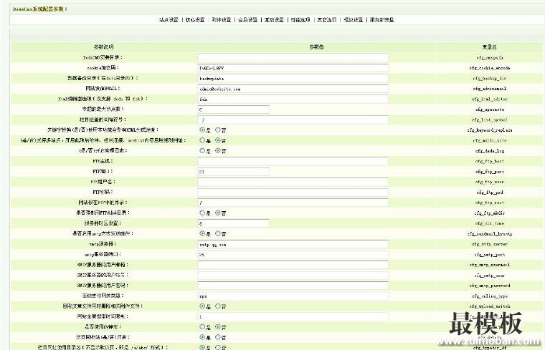Screen dimensions: 545x350
Task: Click the cookie加密码 encryption code input
Action: (293, 68)
